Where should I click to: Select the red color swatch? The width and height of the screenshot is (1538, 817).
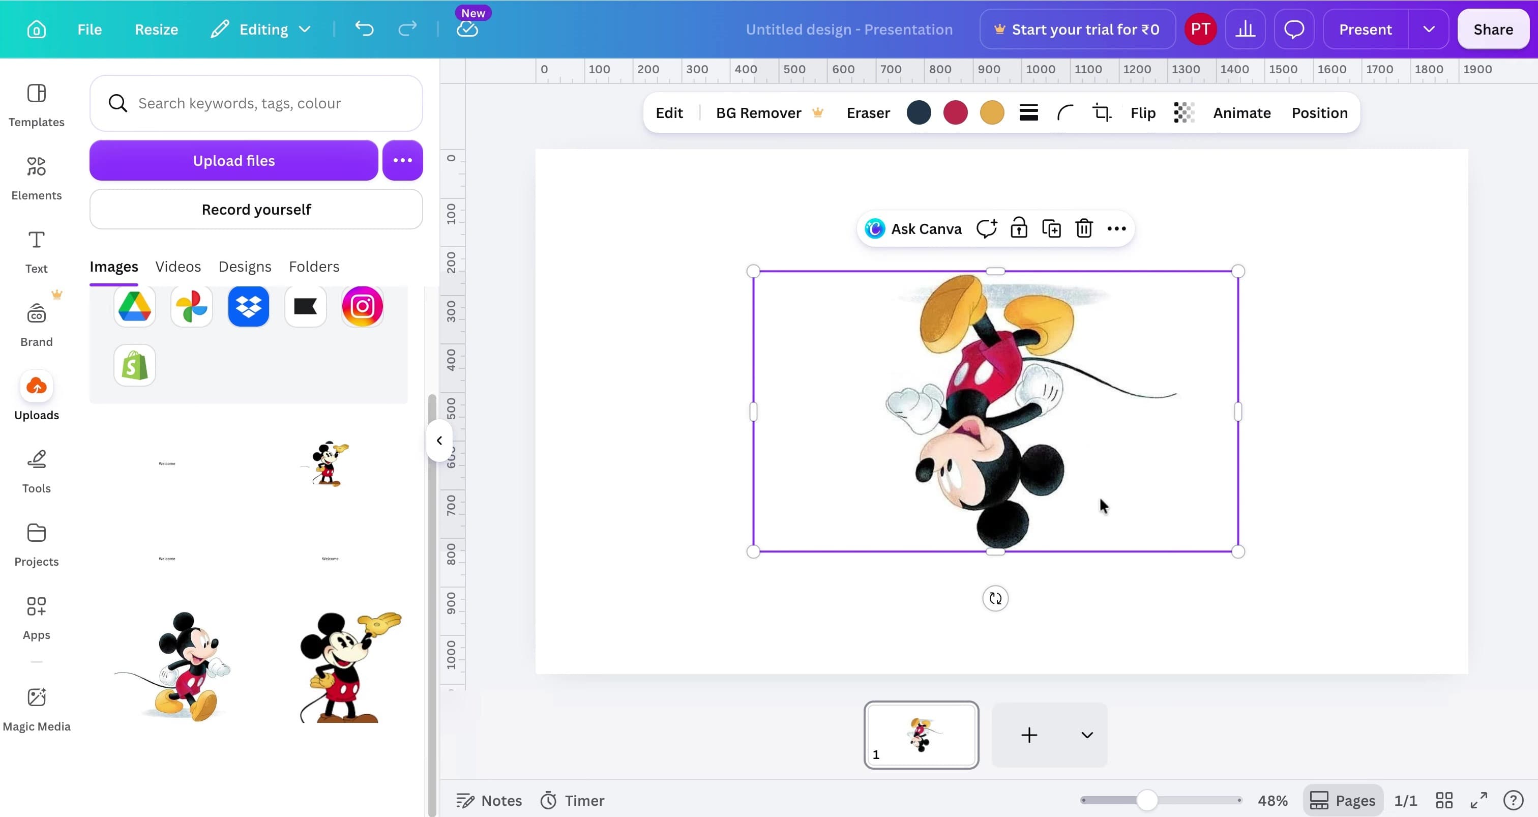(x=955, y=112)
